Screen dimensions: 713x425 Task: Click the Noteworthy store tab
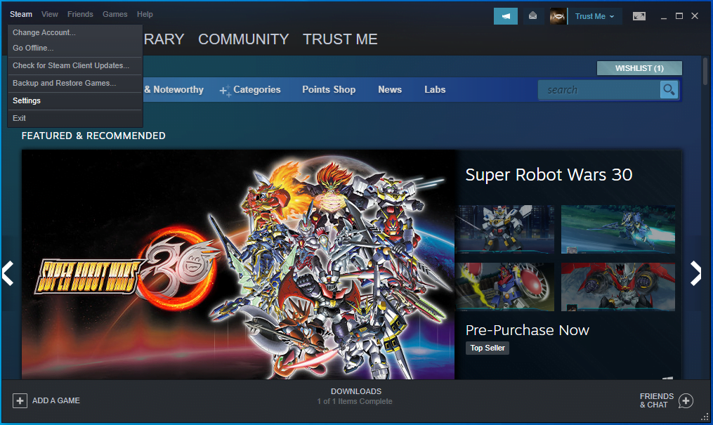click(x=174, y=89)
